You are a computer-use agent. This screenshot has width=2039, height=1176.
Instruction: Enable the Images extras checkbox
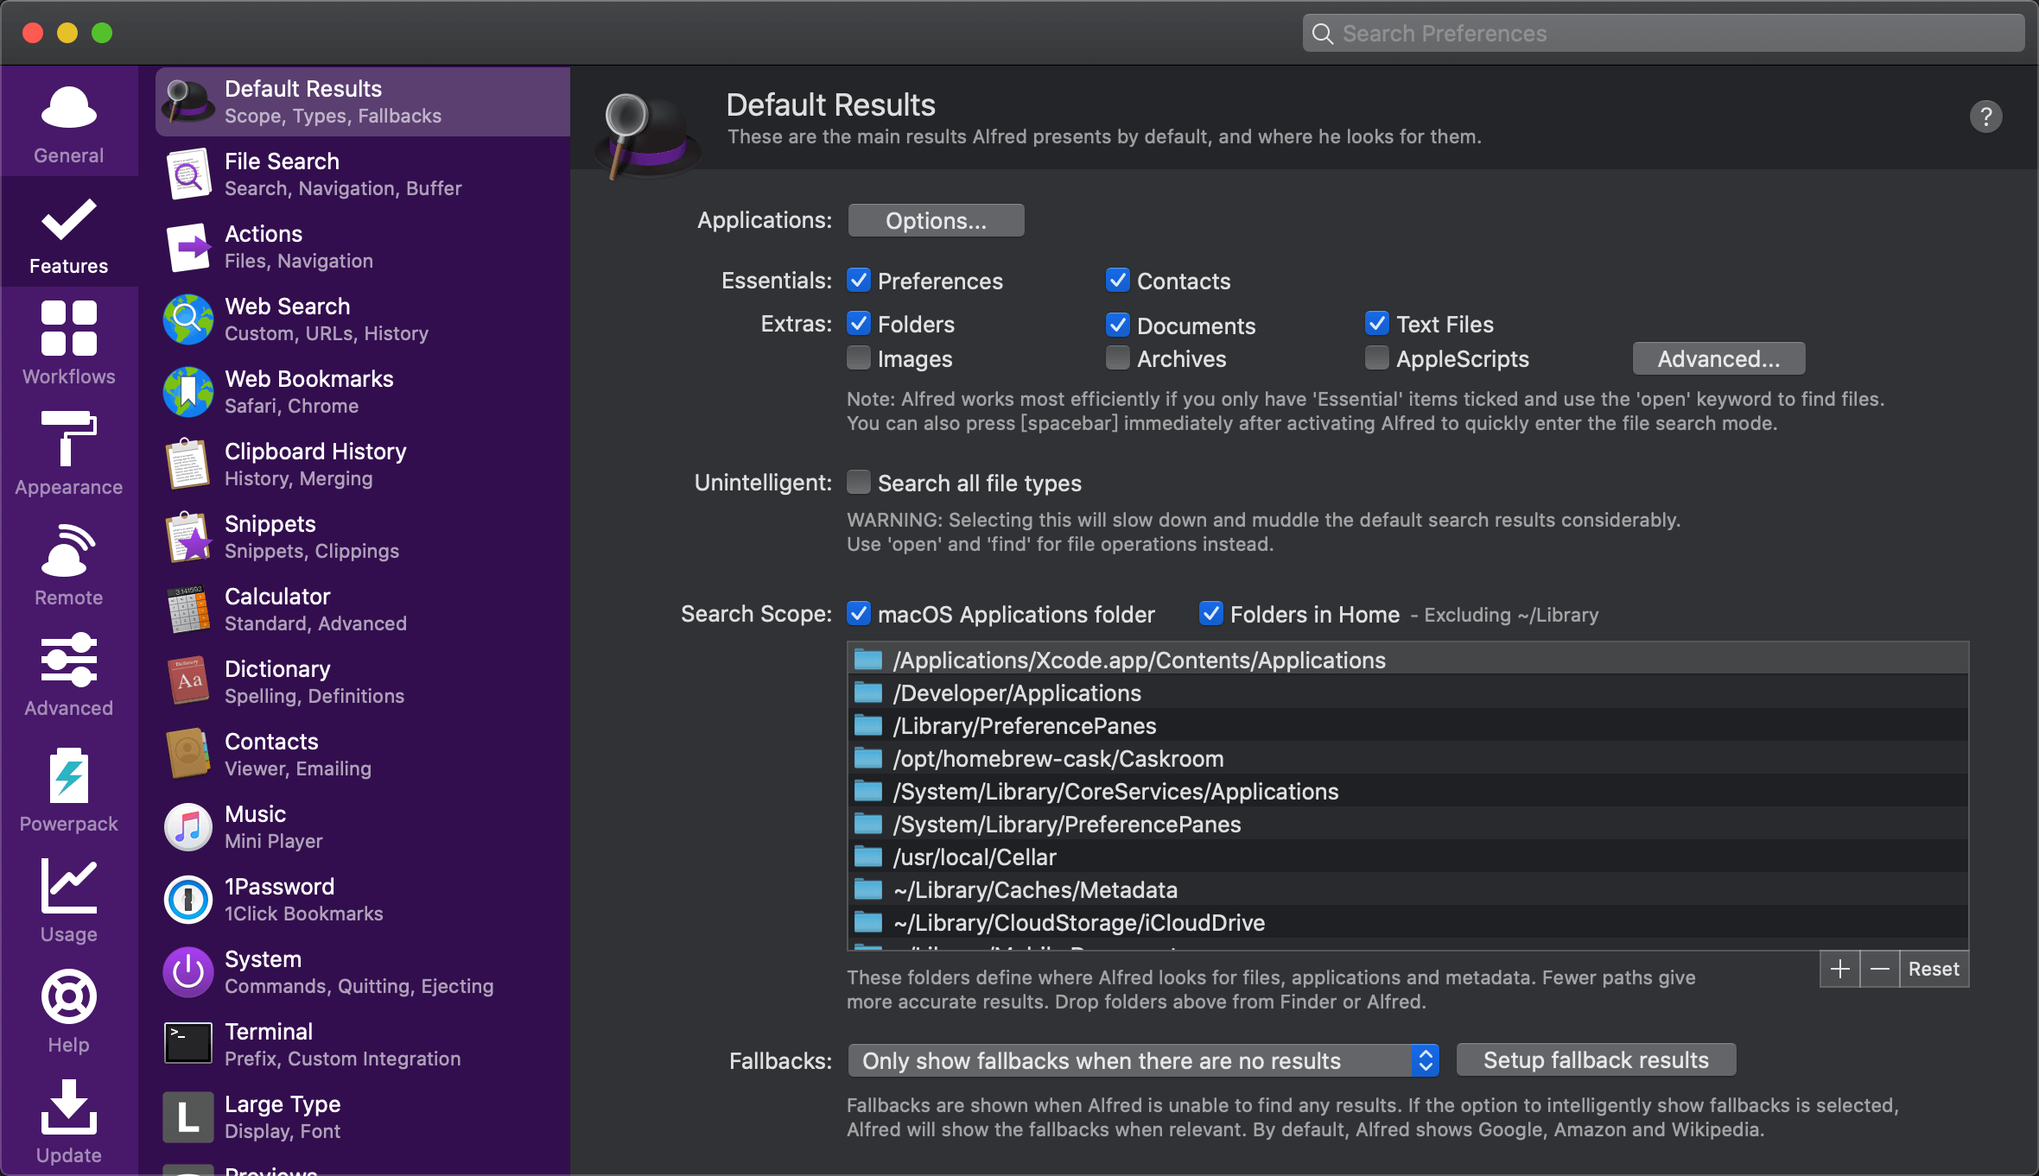coord(858,358)
